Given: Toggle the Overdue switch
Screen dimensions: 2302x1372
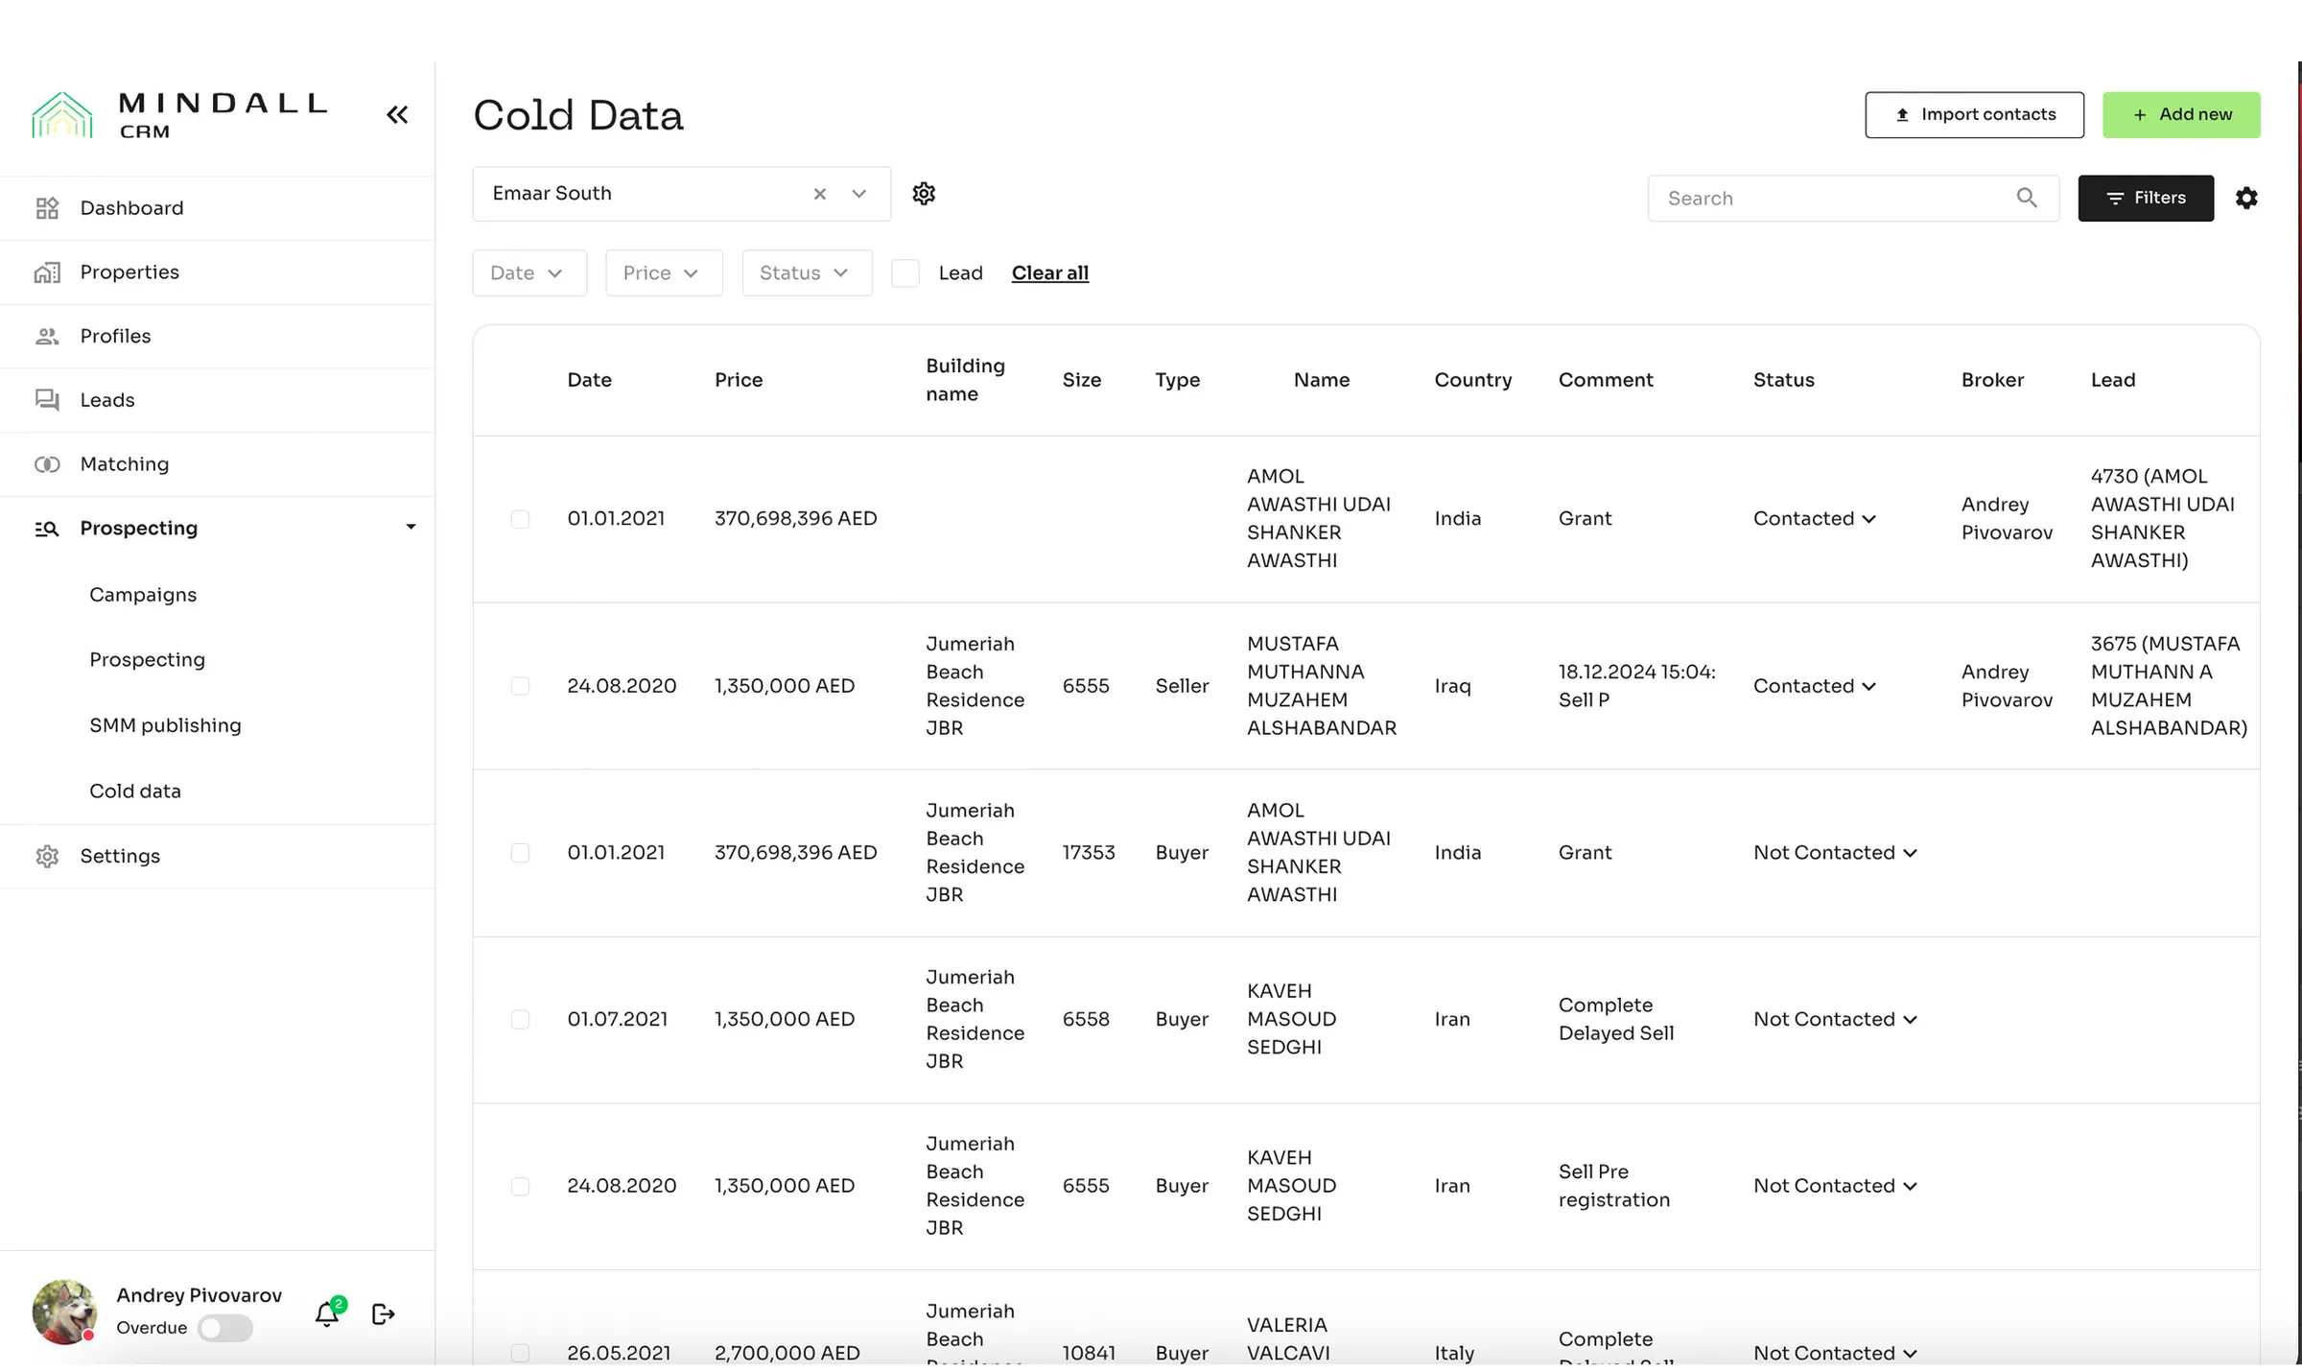Looking at the screenshot, I should point(225,1328).
